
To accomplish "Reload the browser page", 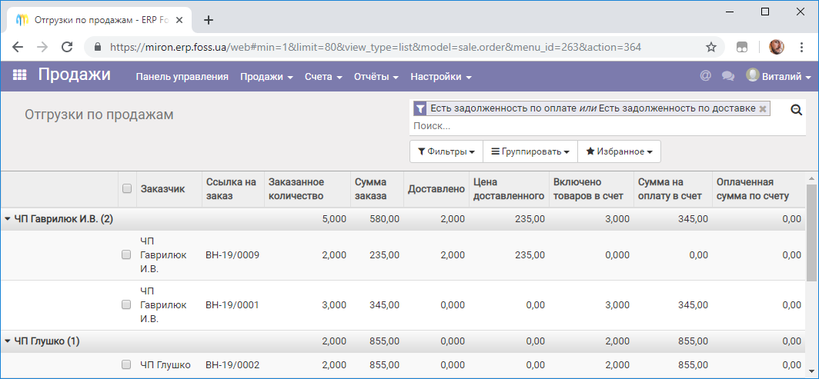I will pos(67,47).
